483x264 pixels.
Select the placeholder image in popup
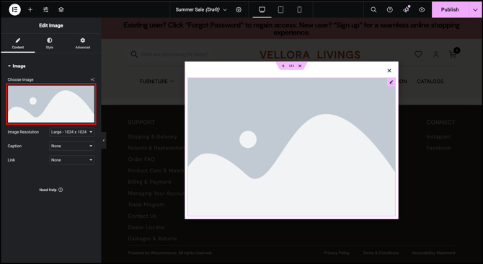291,147
